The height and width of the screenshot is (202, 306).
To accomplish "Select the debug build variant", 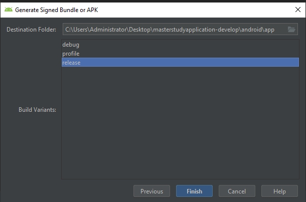I will click(x=71, y=45).
